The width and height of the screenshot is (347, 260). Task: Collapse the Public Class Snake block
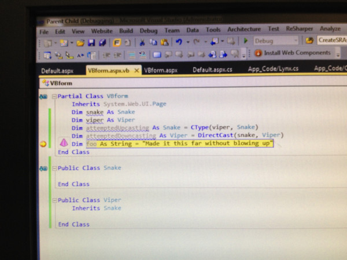click(54, 169)
